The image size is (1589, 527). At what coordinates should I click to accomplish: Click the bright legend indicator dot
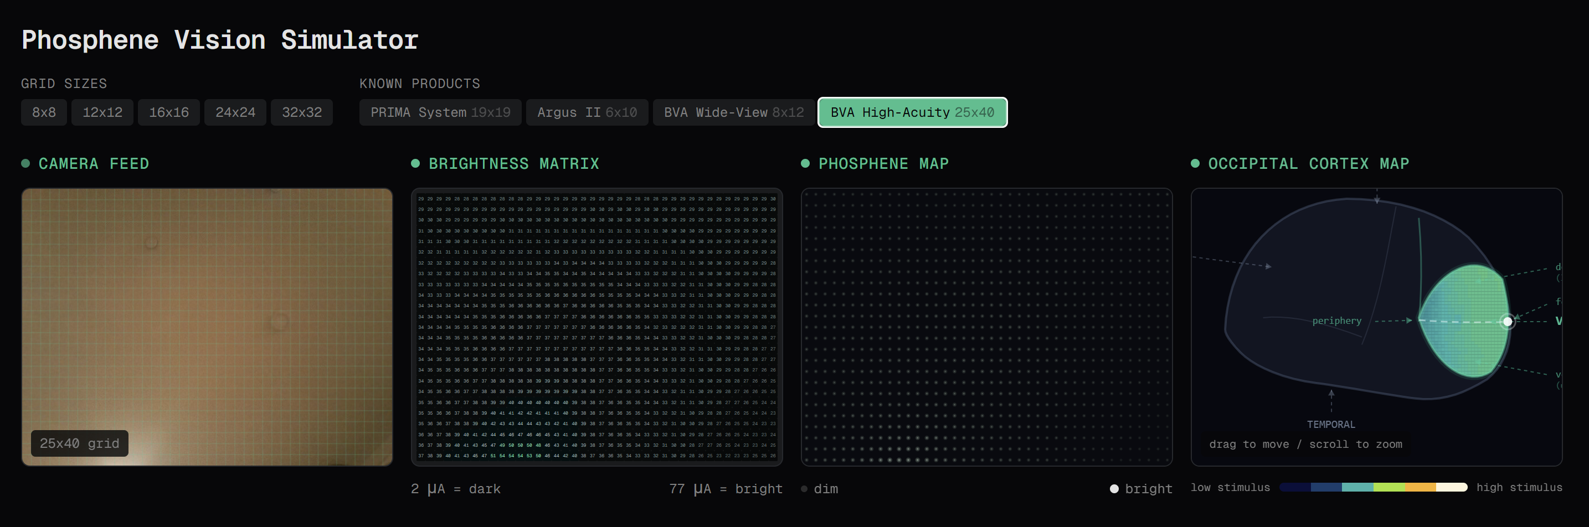pos(1114,489)
